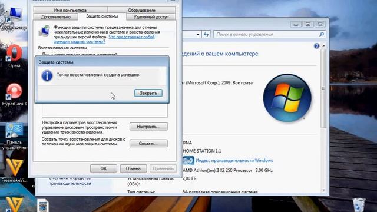The image size is (377, 212).
Task: Click the performance index score badge
Action: [x=188, y=161]
